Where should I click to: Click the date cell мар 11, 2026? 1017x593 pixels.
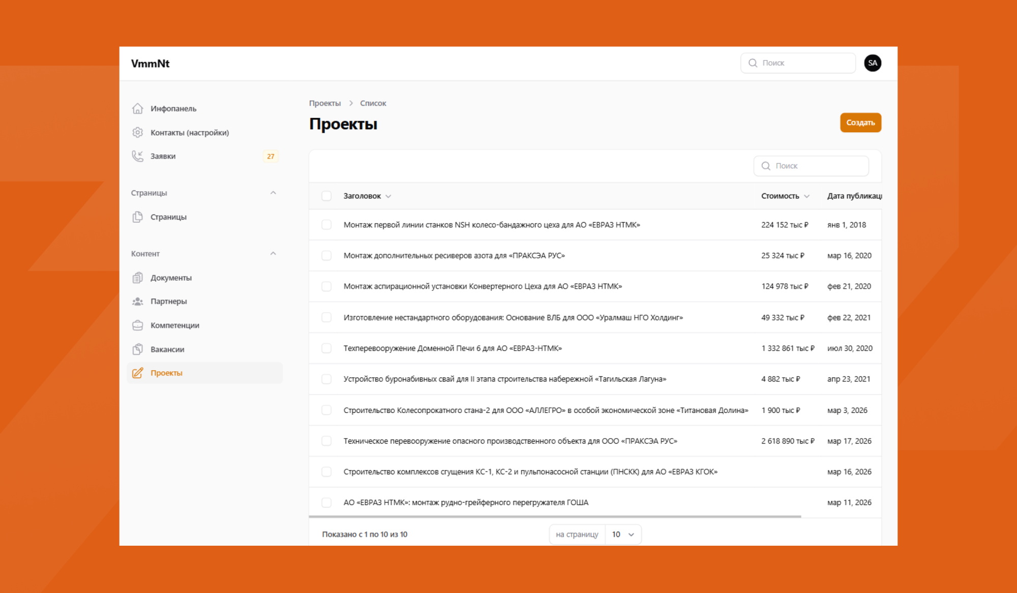[849, 502]
